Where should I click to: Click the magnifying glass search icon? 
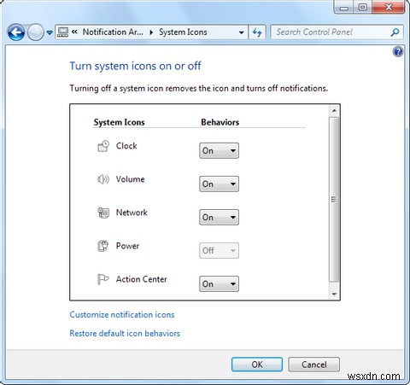pyautogui.click(x=395, y=32)
